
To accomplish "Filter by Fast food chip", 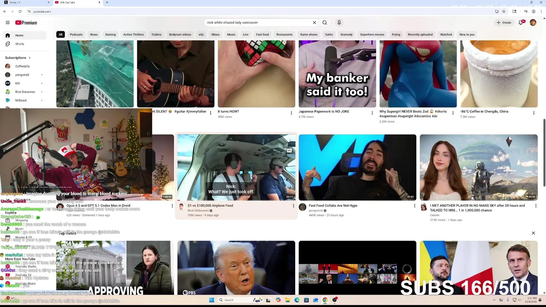I will click(x=262, y=35).
